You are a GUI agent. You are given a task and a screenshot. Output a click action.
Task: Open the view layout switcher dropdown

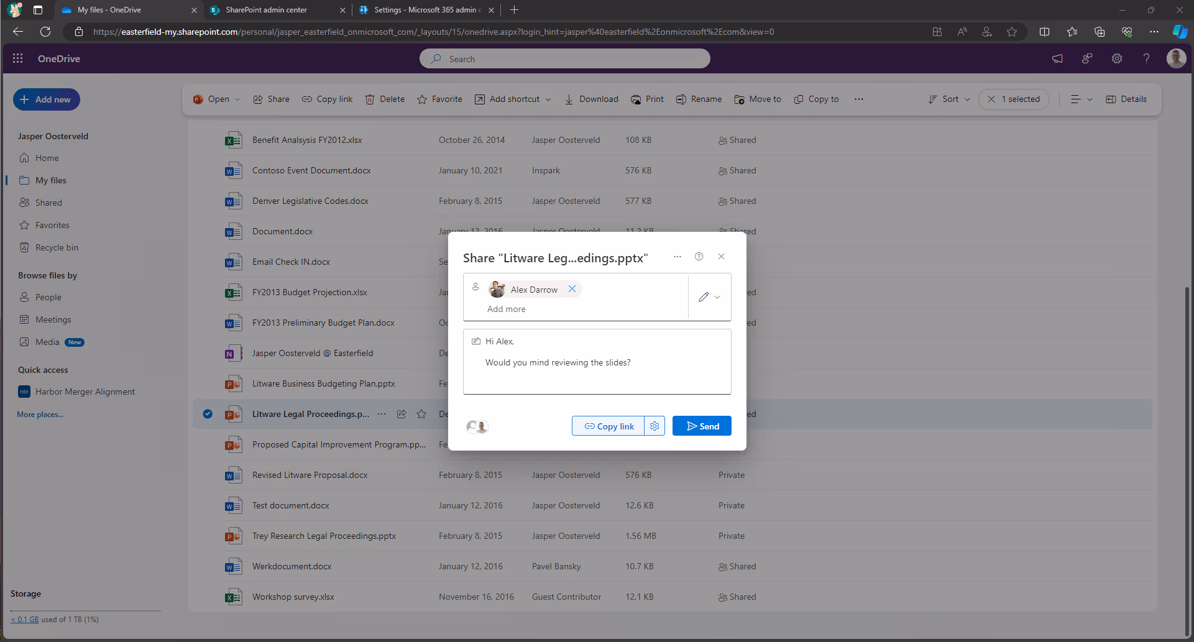click(1081, 99)
